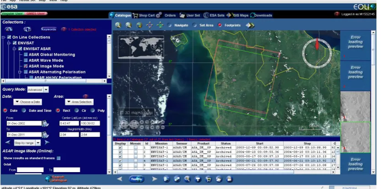Click the first image icon in bottom toolbar
Screen dimensions: 381x189
pyautogui.click(x=166, y=179)
